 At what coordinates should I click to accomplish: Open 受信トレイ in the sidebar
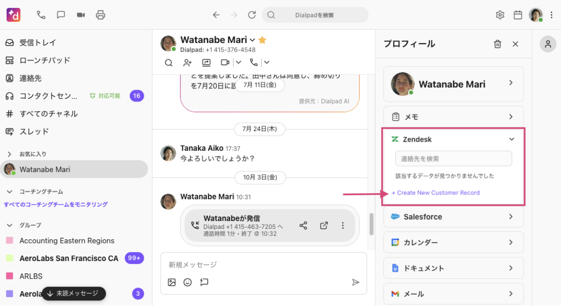click(38, 43)
